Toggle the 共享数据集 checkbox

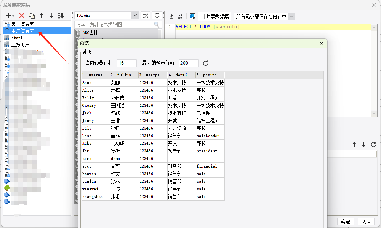(202, 16)
